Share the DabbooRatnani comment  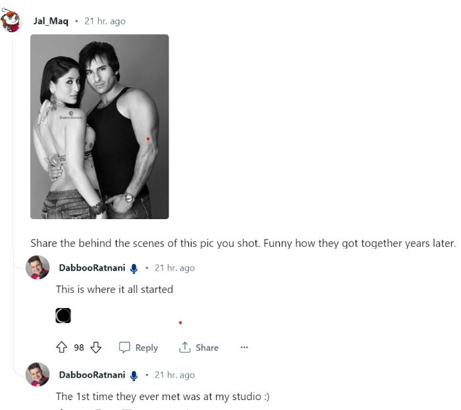point(199,347)
